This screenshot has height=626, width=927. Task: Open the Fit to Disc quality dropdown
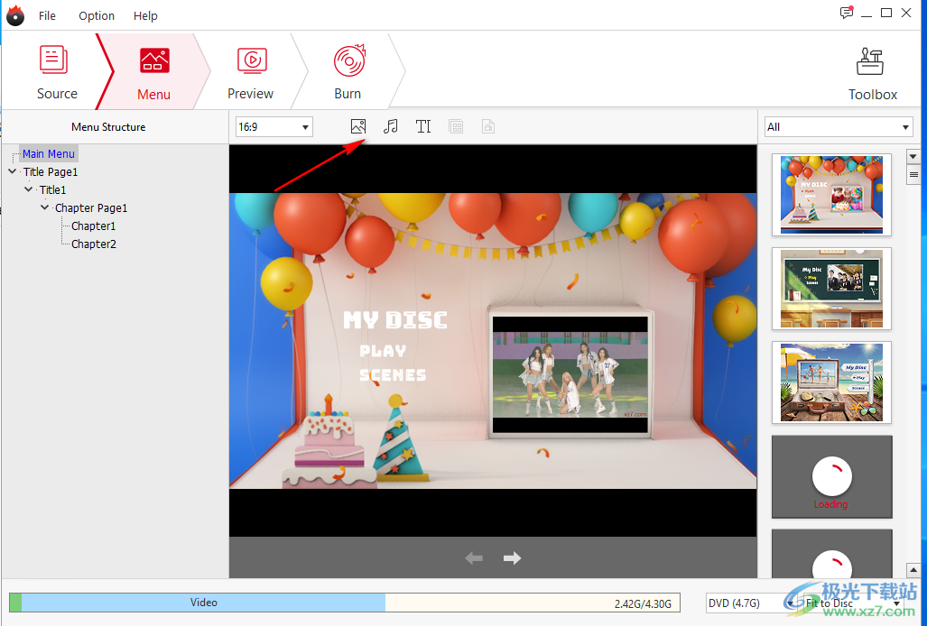(x=853, y=603)
